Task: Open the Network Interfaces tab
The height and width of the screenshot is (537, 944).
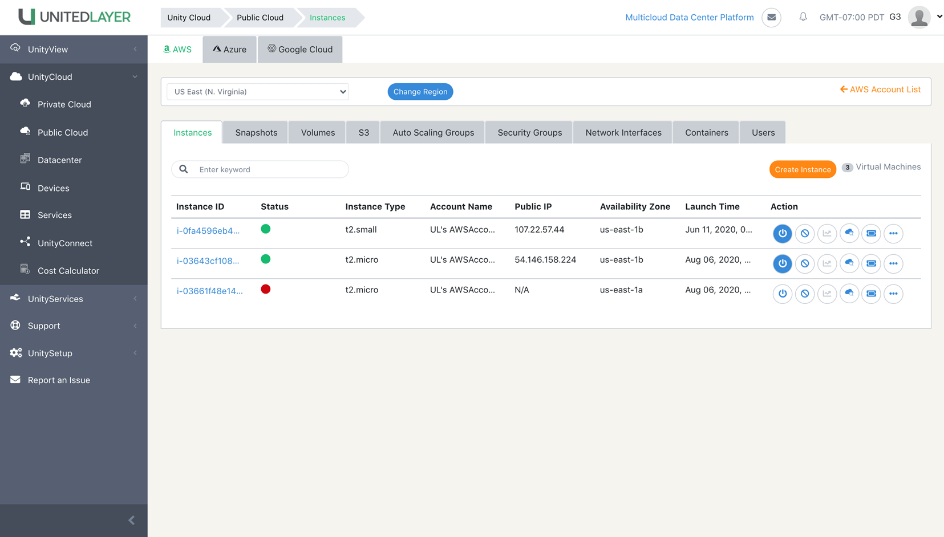Action: 623,132
